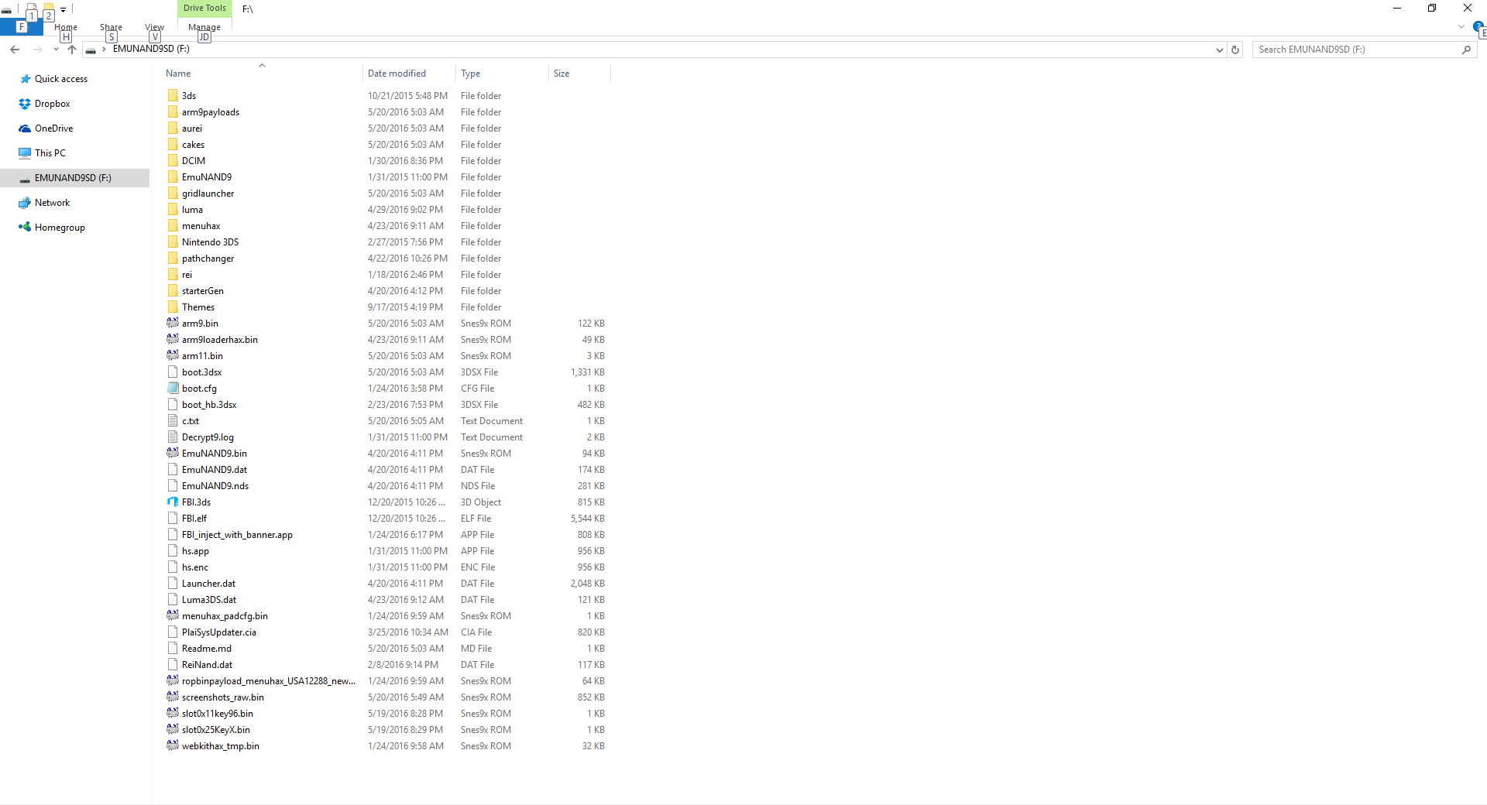The height and width of the screenshot is (805, 1487).
Task: Select the arm9payloads folder icon
Action: (173, 112)
